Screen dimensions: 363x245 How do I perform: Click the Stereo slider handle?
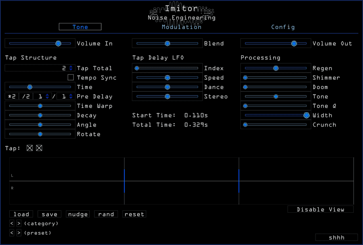click(167, 96)
